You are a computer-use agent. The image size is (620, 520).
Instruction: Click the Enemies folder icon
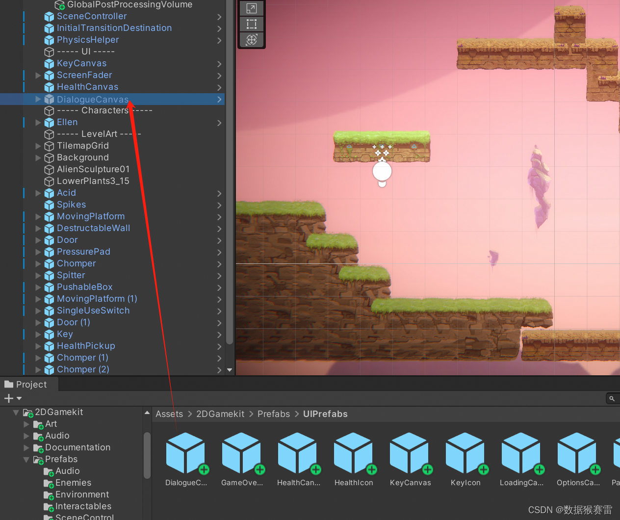point(49,483)
